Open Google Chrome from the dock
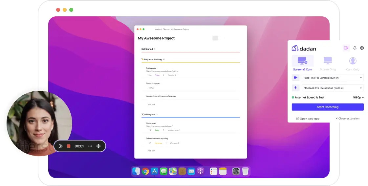This screenshot has height=186, width=368. tap(145, 171)
